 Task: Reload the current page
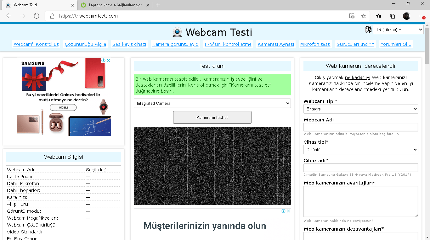click(x=37, y=16)
